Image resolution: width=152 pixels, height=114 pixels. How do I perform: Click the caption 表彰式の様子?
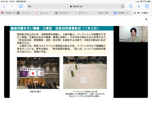[x=35, y=92]
